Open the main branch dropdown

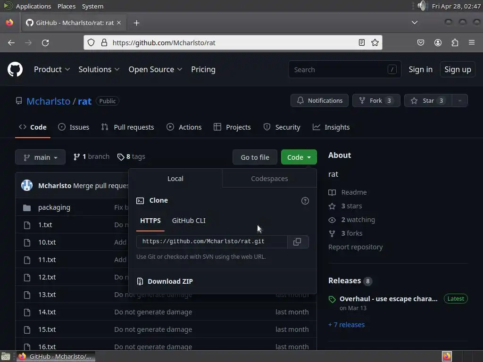pyautogui.click(x=41, y=157)
